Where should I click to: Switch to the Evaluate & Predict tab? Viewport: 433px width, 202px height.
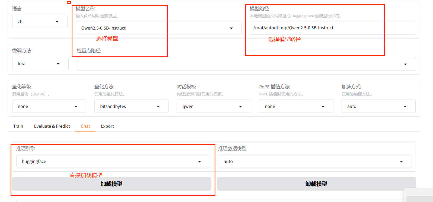(x=52, y=126)
